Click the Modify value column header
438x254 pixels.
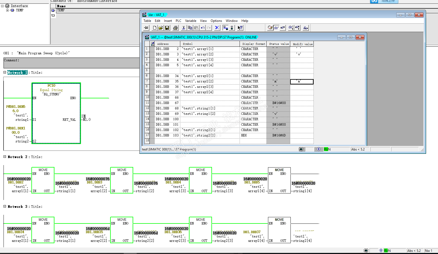click(x=302, y=44)
